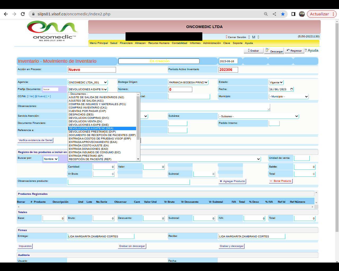Open the Bodega Origen dropdown
The height and width of the screenshot is (271, 339).
(188, 82)
